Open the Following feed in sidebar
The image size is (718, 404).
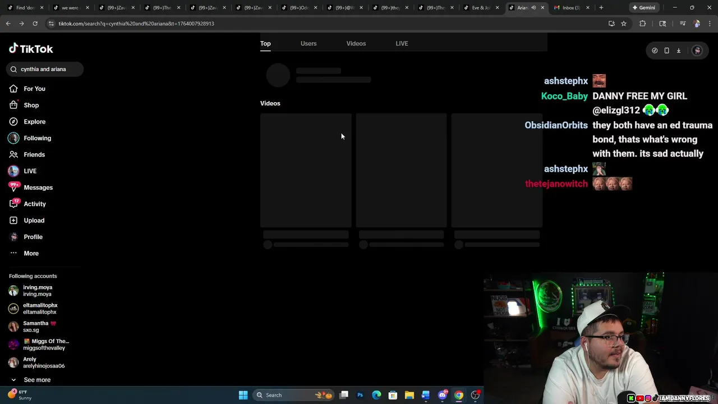pos(37,138)
